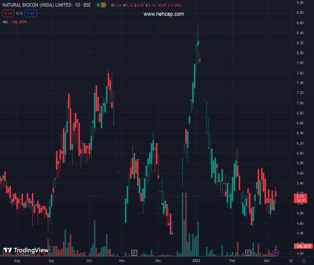Click the 6.00 level on price scale
314x265 pixels.
[299, 153]
